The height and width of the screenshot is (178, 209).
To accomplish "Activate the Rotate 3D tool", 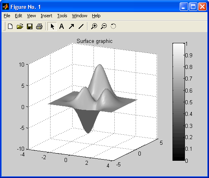I will [113, 26].
